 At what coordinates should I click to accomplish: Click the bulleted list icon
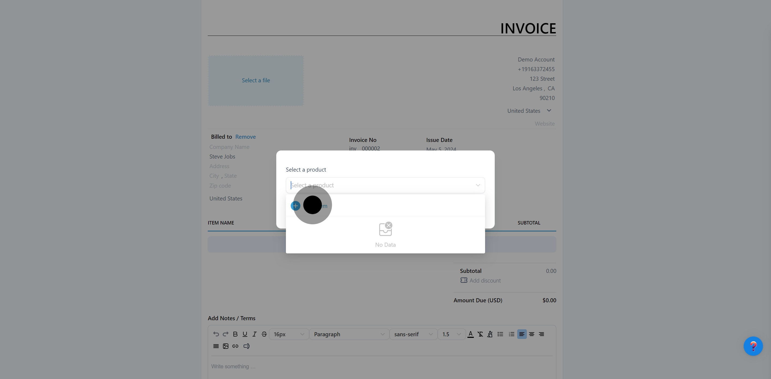pos(500,334)
